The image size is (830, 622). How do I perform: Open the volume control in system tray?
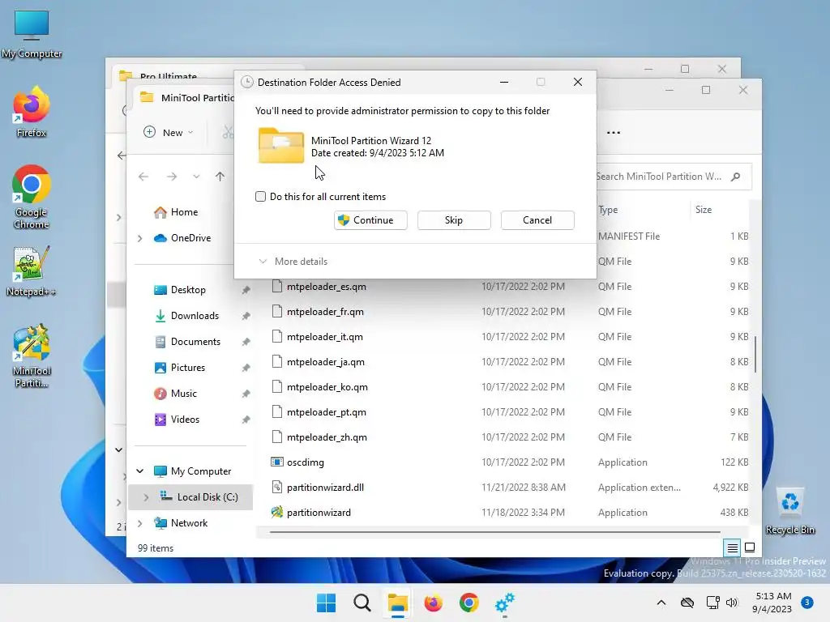pyautogui.click(x=732, y=603)
